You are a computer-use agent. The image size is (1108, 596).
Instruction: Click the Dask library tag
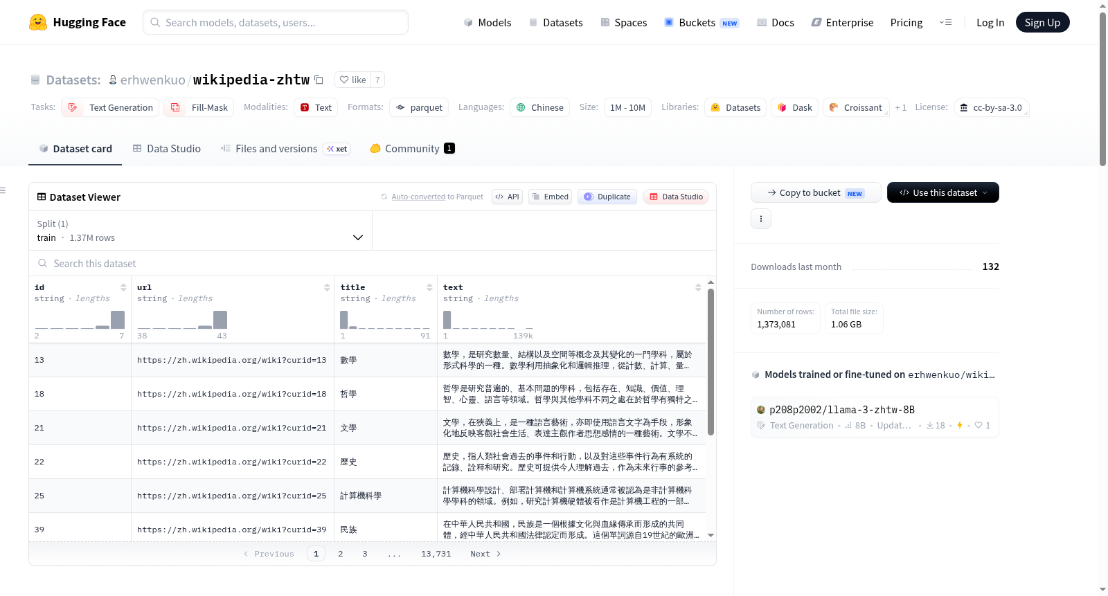(x=795, y=107)
